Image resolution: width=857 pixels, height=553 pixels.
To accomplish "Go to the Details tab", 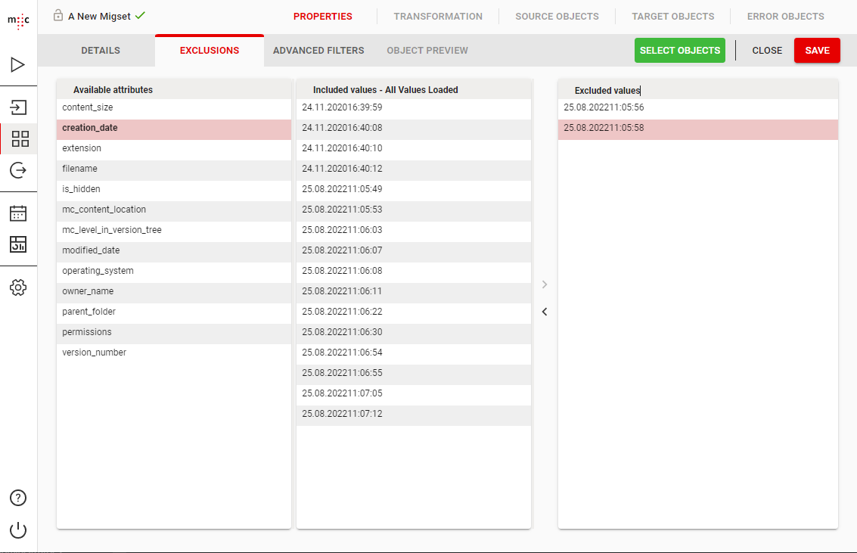I will click(101, 51).
